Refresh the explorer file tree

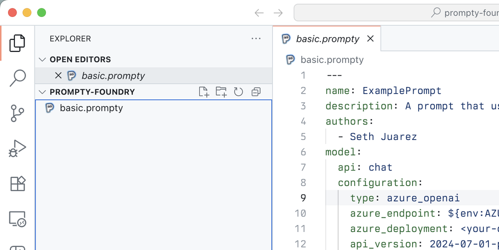pos(238,92)
